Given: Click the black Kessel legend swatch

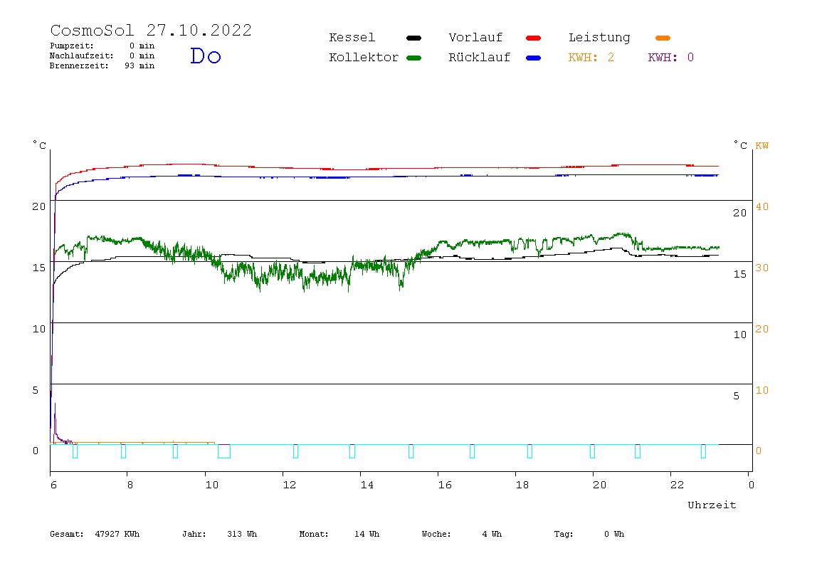Looking at the screenshot, I should click(413, 38).
